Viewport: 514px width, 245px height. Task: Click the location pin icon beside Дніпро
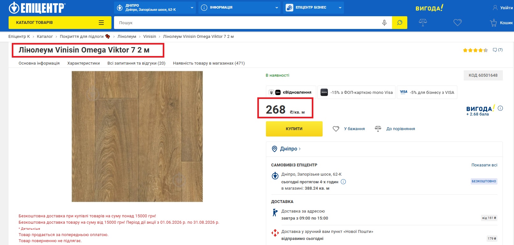tap(275, 149)
